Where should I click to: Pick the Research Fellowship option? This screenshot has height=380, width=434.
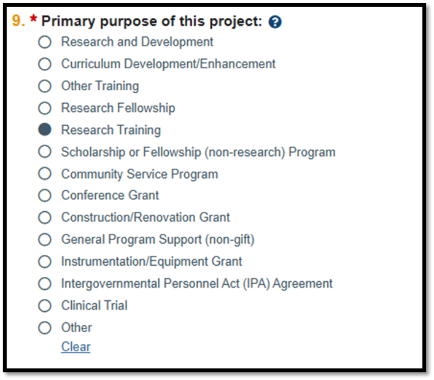click(x=45, y=109)
